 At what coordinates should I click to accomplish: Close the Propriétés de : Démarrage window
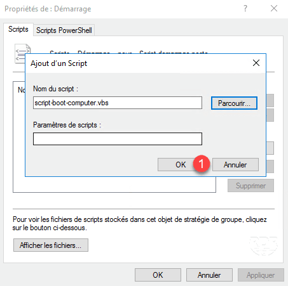[x=274, y=8]
